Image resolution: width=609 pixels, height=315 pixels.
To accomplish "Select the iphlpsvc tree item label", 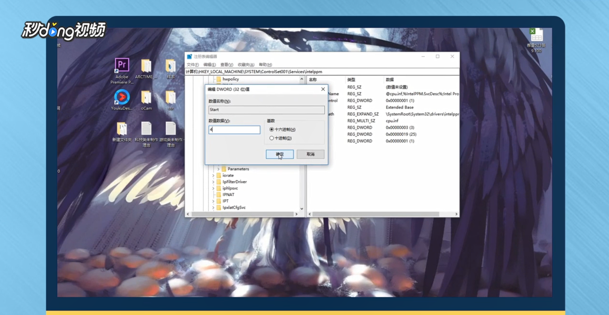I will [230, 188].
